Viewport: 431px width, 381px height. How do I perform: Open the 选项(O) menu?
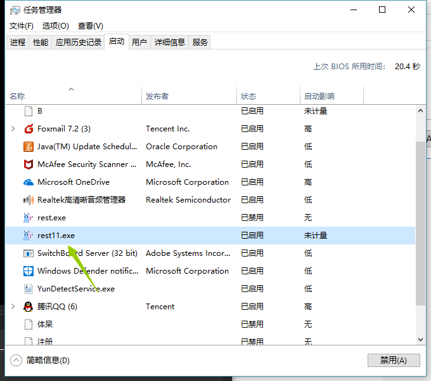coord(55,26)
